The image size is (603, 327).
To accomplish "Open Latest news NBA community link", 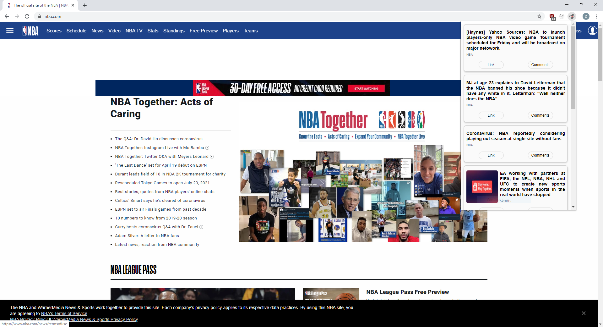I will tap(157, 245).
